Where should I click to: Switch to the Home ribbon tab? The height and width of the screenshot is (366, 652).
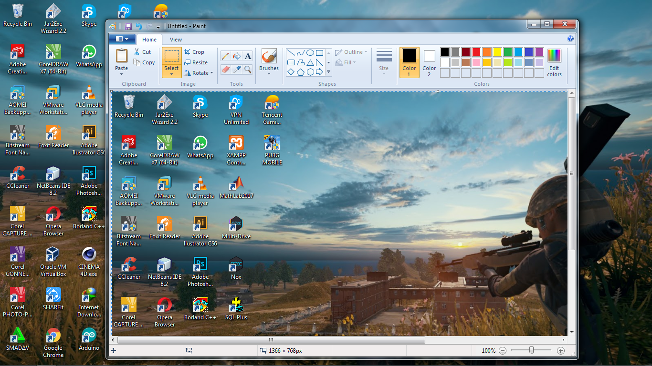pyautogui.click(x=149, y=40)
